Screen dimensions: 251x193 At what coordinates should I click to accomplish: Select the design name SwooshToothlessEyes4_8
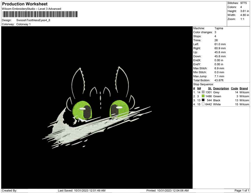(x=33, y=20)
